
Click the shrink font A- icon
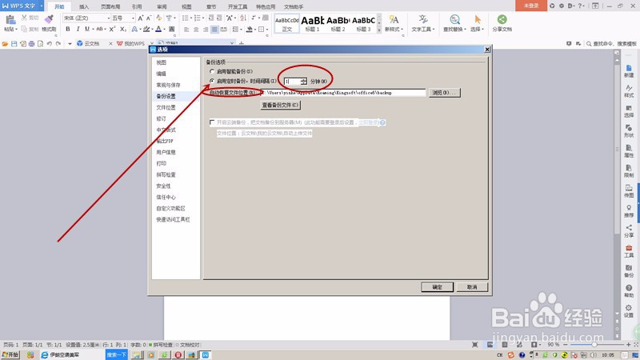(149, 18)
